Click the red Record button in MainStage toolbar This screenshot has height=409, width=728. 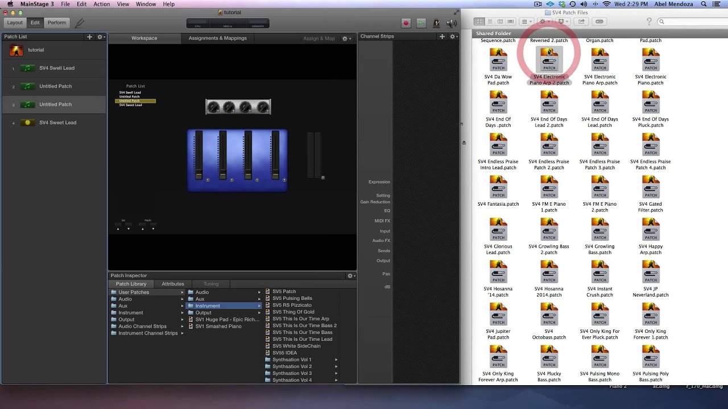click(406, 23)
